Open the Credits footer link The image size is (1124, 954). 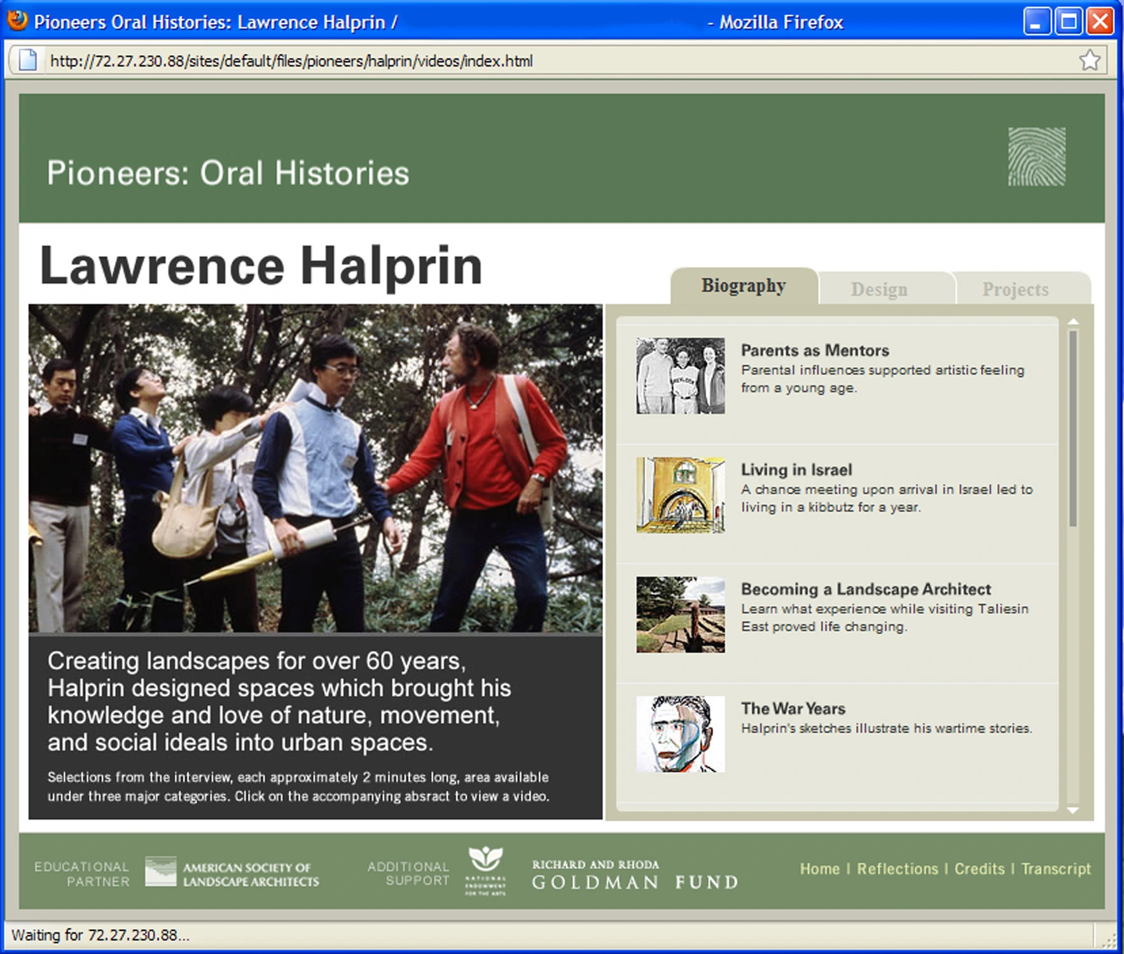point(979,869)
